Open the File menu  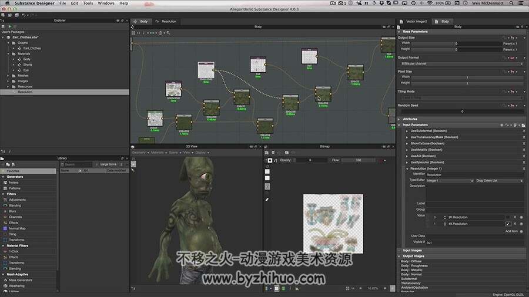click(x=62, y=3)
